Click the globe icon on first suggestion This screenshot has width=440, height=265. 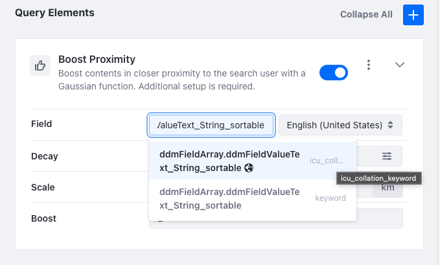249,168
